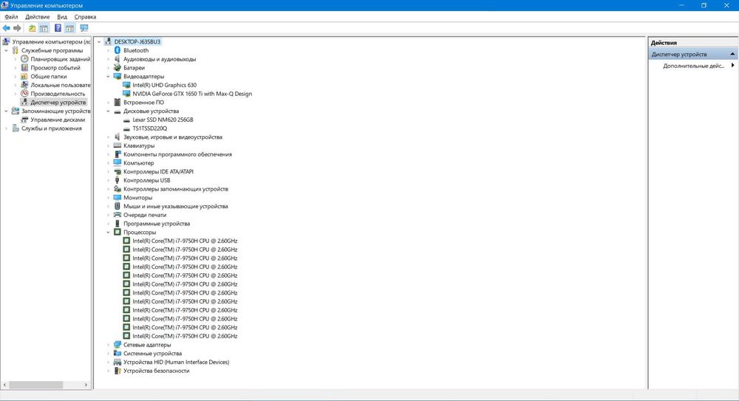Select Управление дисками in the left tree
This screenshot has width=739, height=401.
(58, 120)
